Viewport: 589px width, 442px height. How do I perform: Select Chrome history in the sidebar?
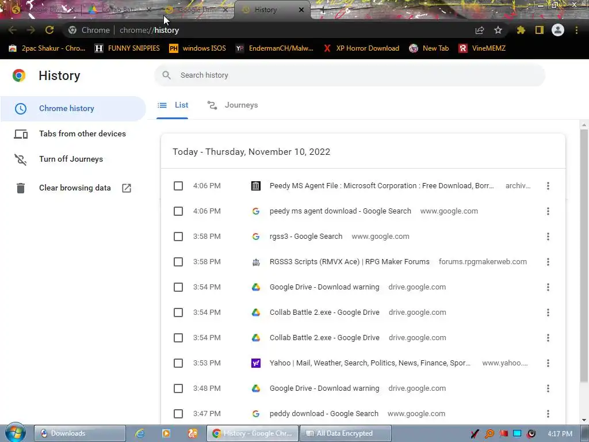click(x=73, y=108)
